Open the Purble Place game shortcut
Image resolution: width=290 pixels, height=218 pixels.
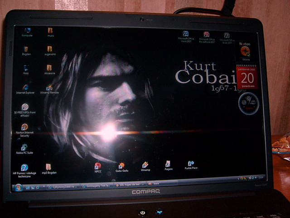(191, 164)
